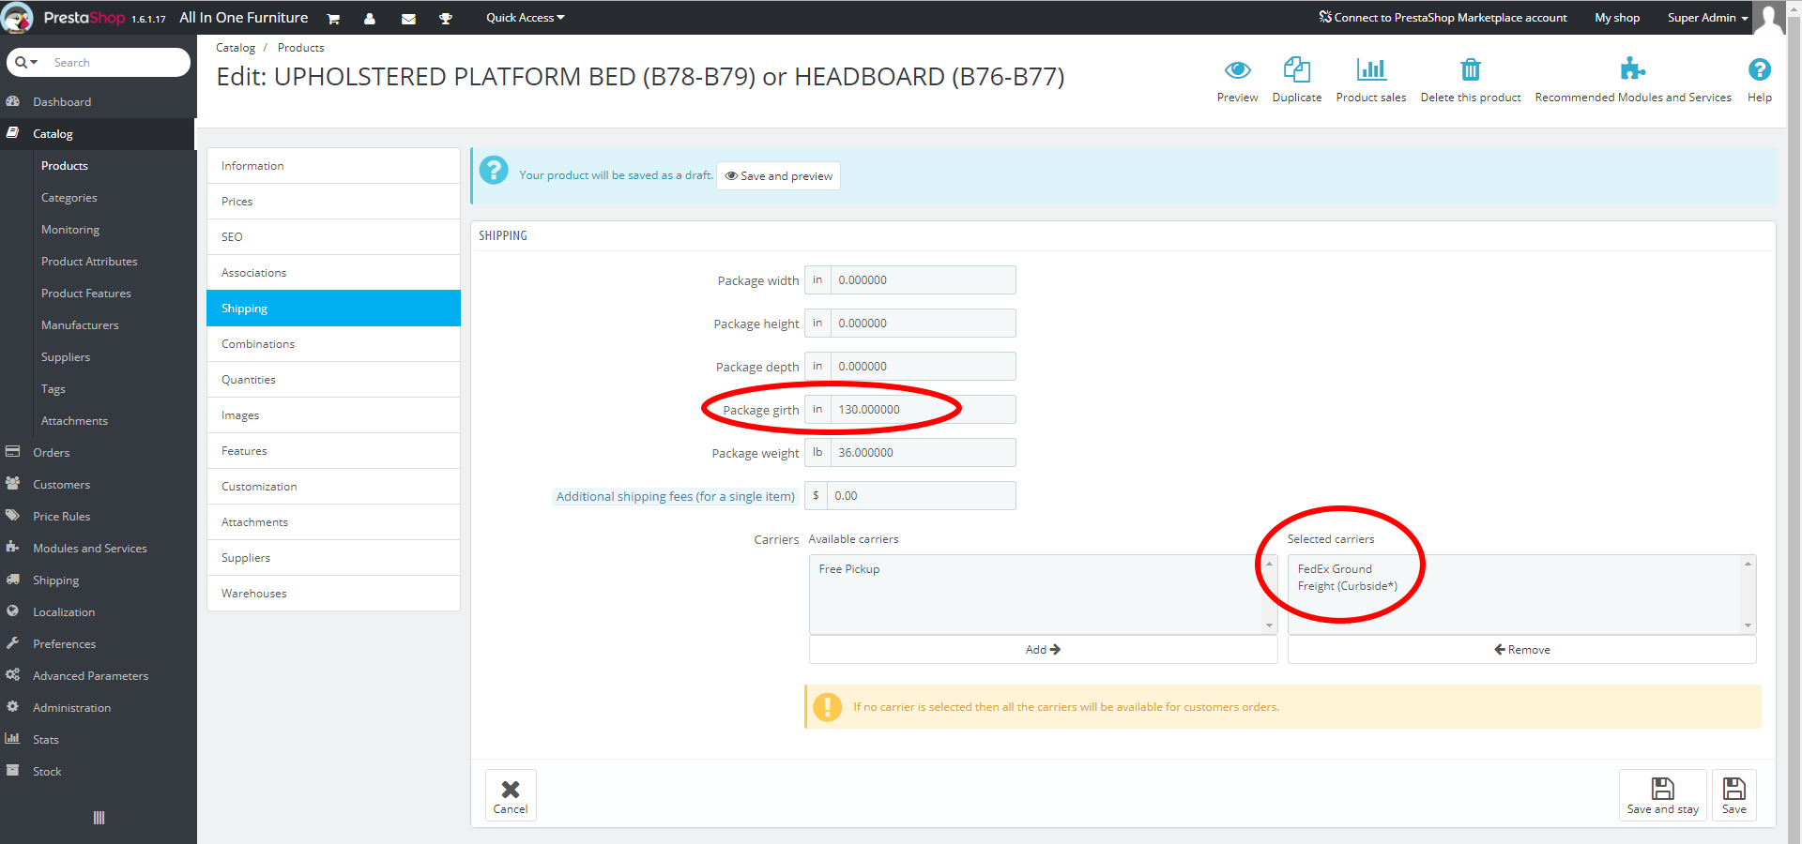
Task: Click the customer person icon in header
Action: point(369,19)
